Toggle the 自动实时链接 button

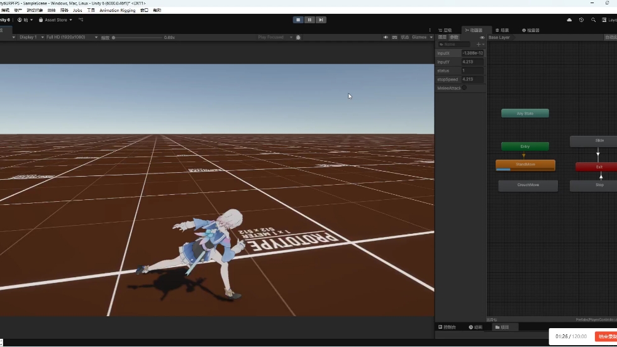(x=611, y=37)
